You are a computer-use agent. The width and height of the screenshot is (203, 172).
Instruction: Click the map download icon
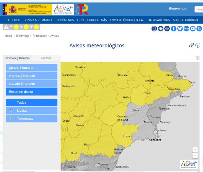tap(197, 58)
